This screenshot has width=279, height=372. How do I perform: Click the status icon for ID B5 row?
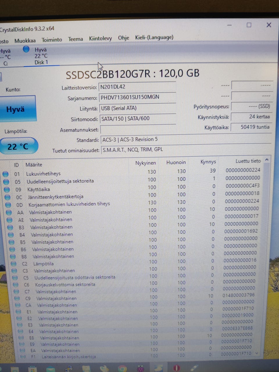(12, 242)
